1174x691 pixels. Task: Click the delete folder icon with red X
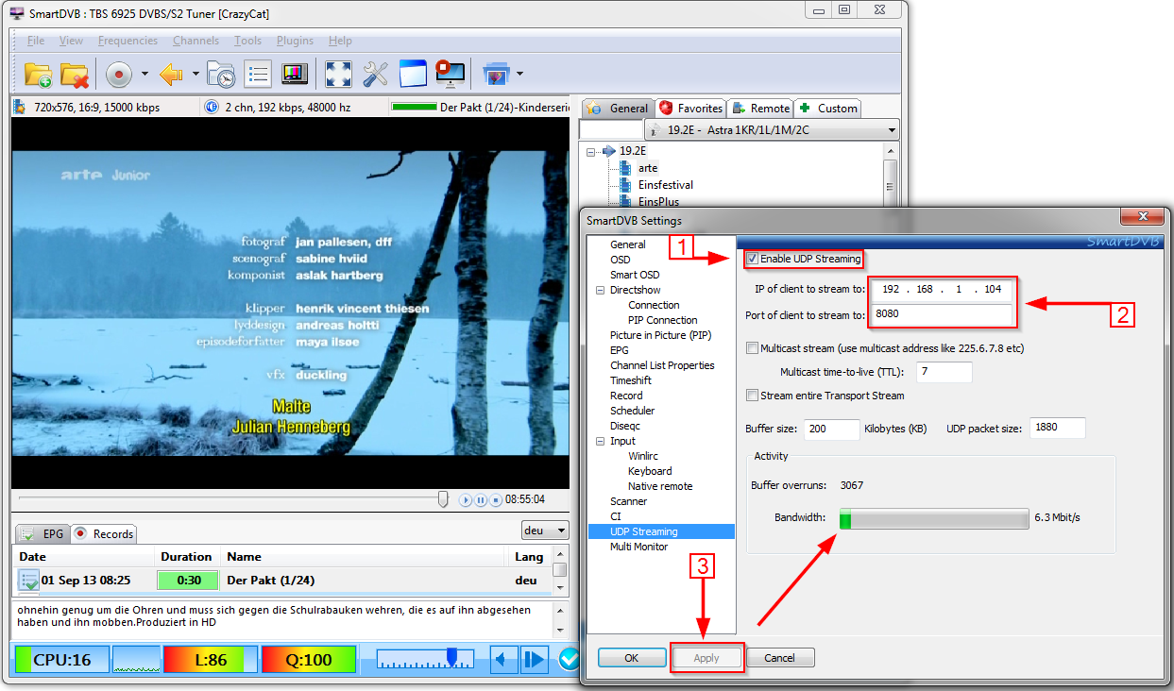tap(75, 75)
